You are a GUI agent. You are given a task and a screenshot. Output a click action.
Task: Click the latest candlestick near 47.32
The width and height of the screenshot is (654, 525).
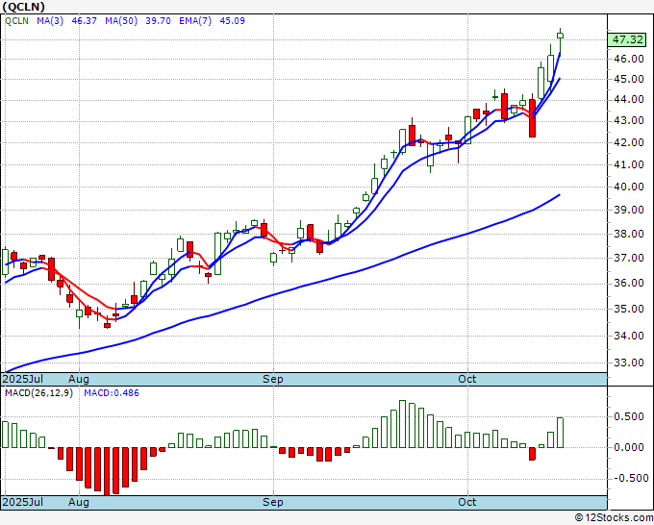coord(560,36)
